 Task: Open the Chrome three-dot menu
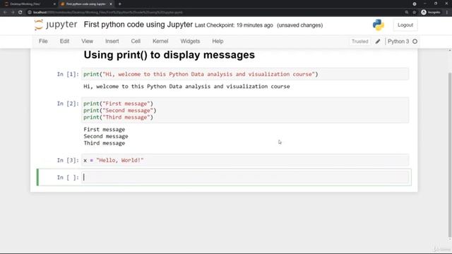click(x=447, y=13)
